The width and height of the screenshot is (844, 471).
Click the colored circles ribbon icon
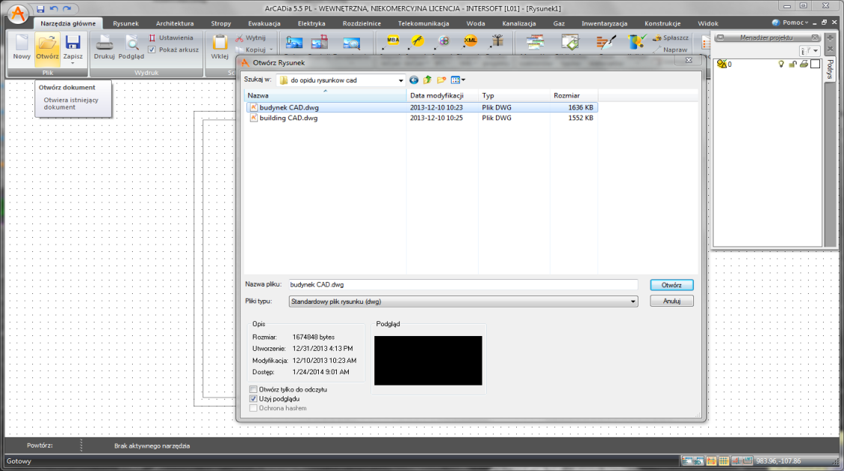443,40
